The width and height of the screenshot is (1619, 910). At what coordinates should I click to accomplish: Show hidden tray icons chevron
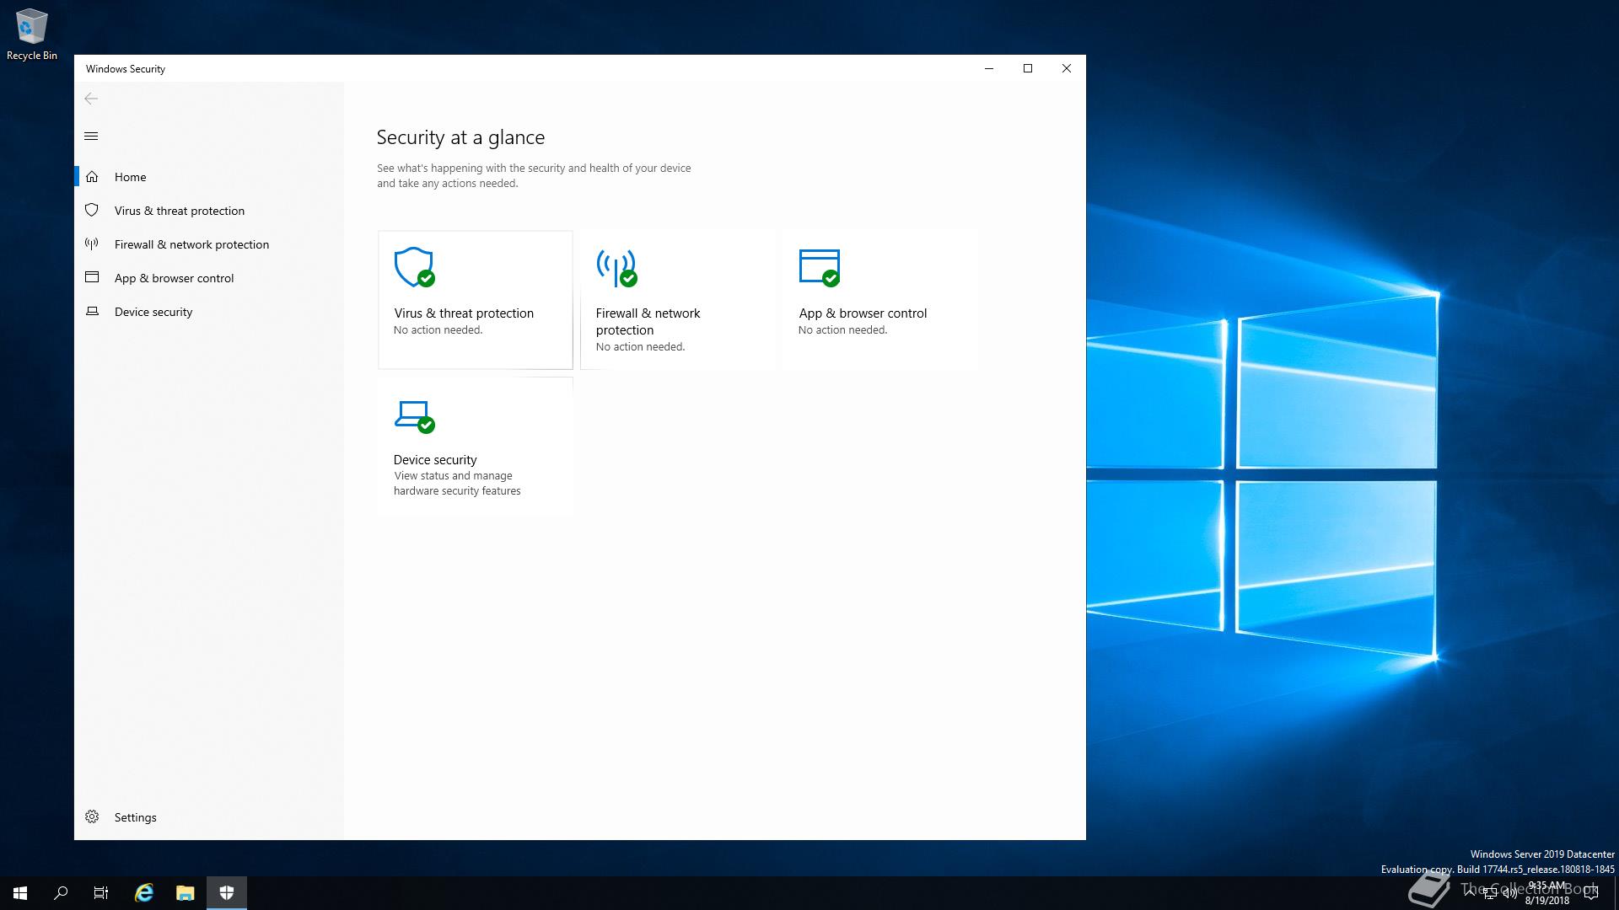click(1470, 893)
